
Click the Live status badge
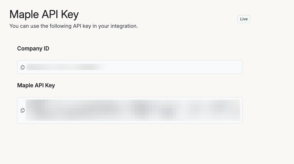[x=244, y=19]
